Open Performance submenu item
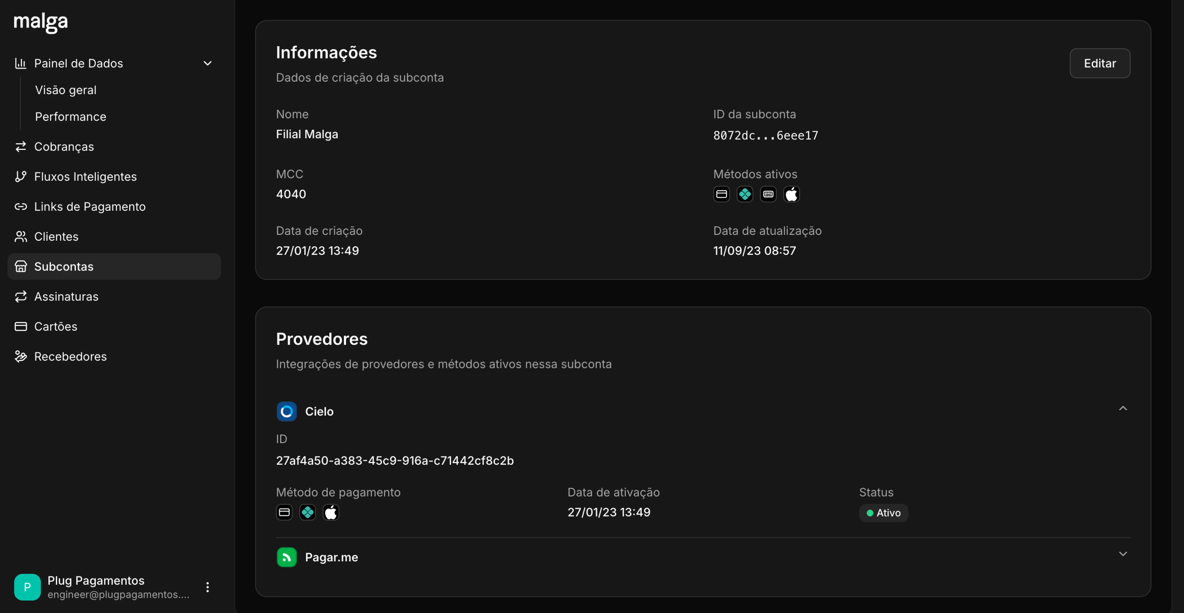Image resolution: width=1184 pixels, height=613 pixels. coord(71,117)
